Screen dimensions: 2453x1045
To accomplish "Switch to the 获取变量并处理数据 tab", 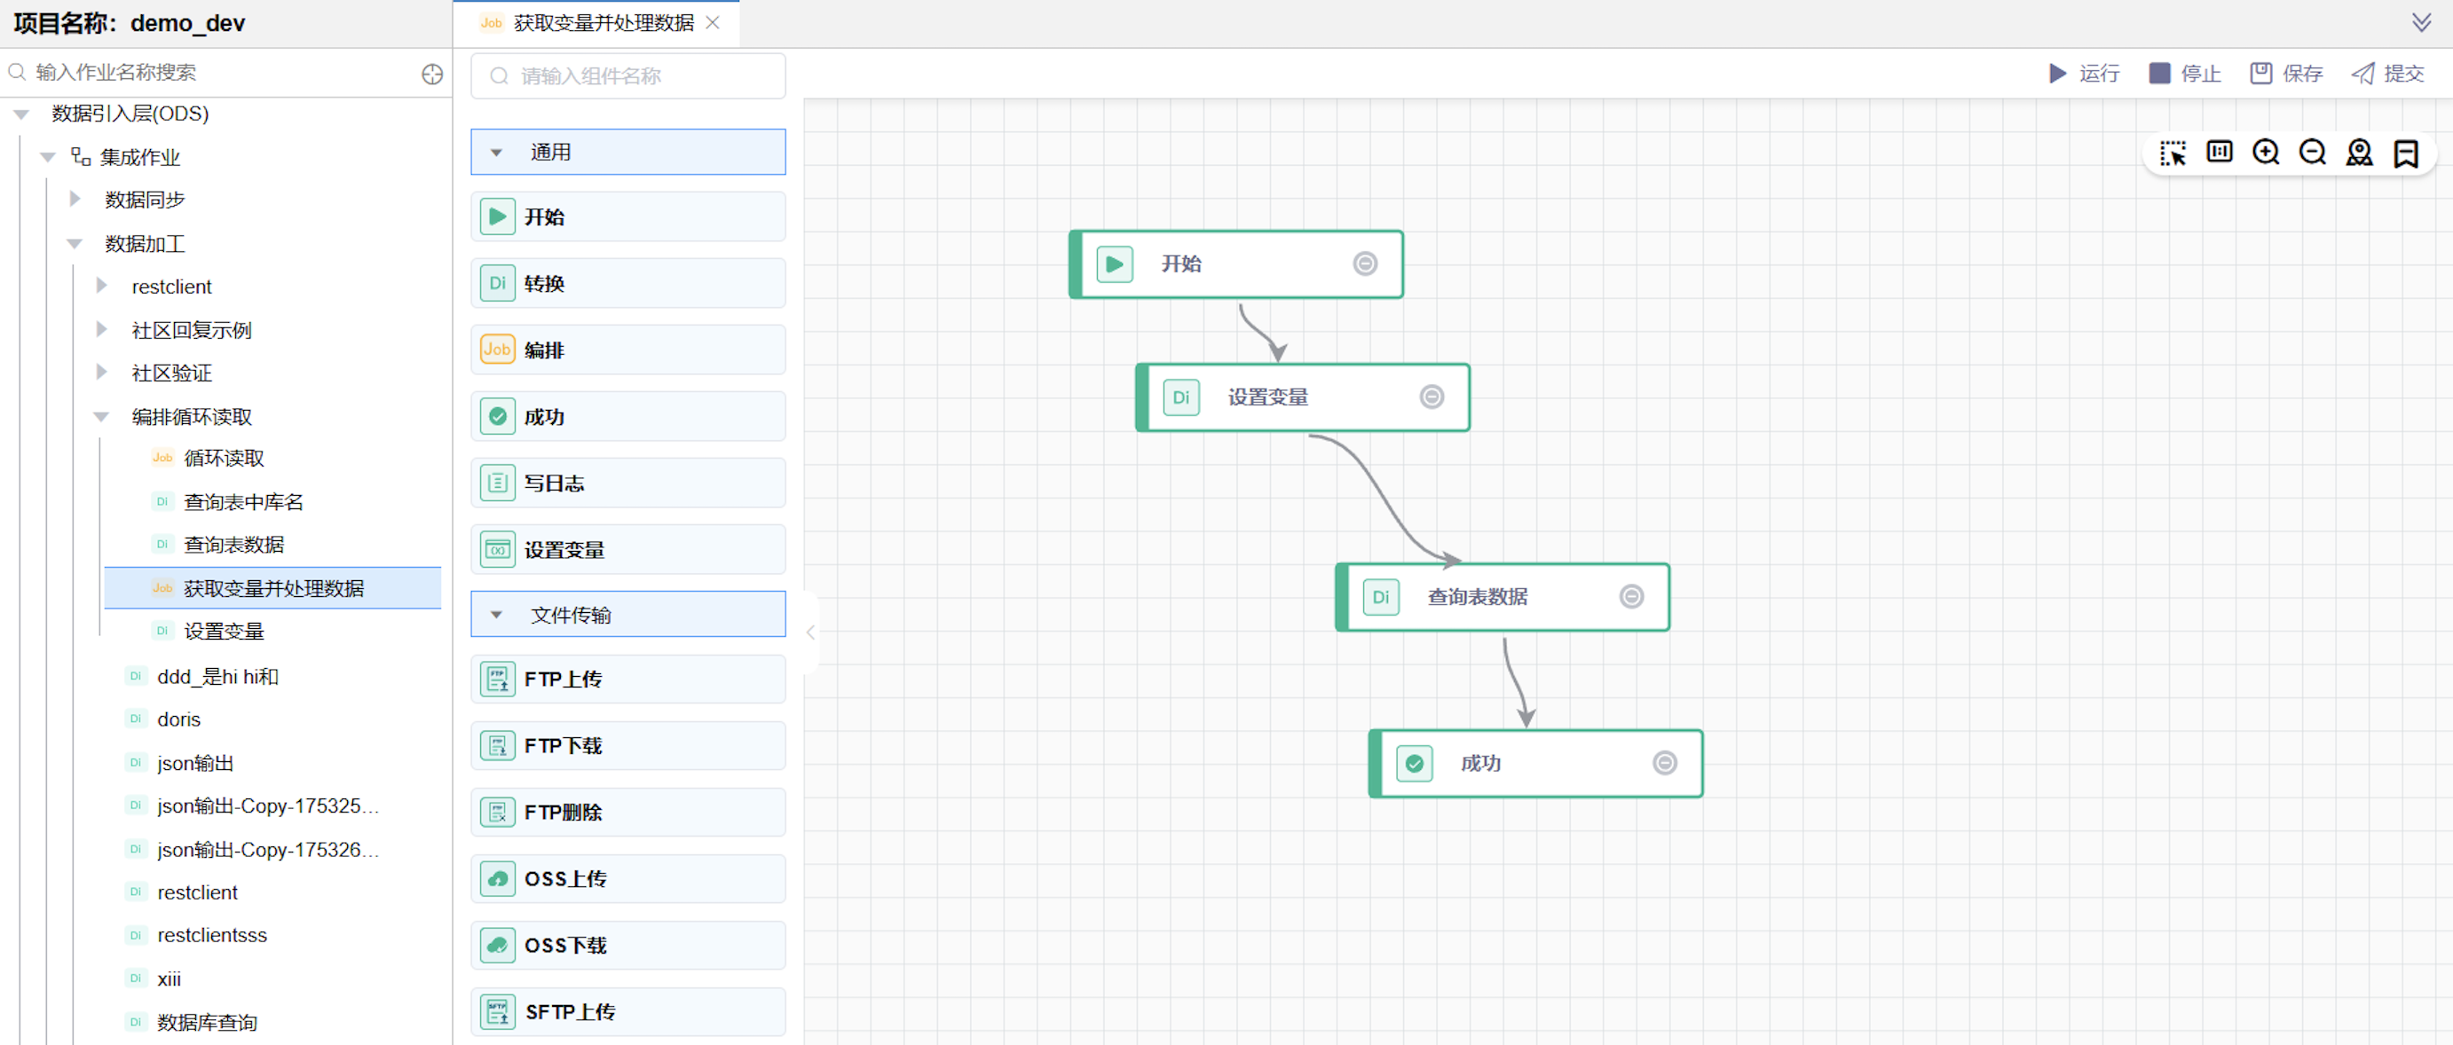I will (603, 23).
